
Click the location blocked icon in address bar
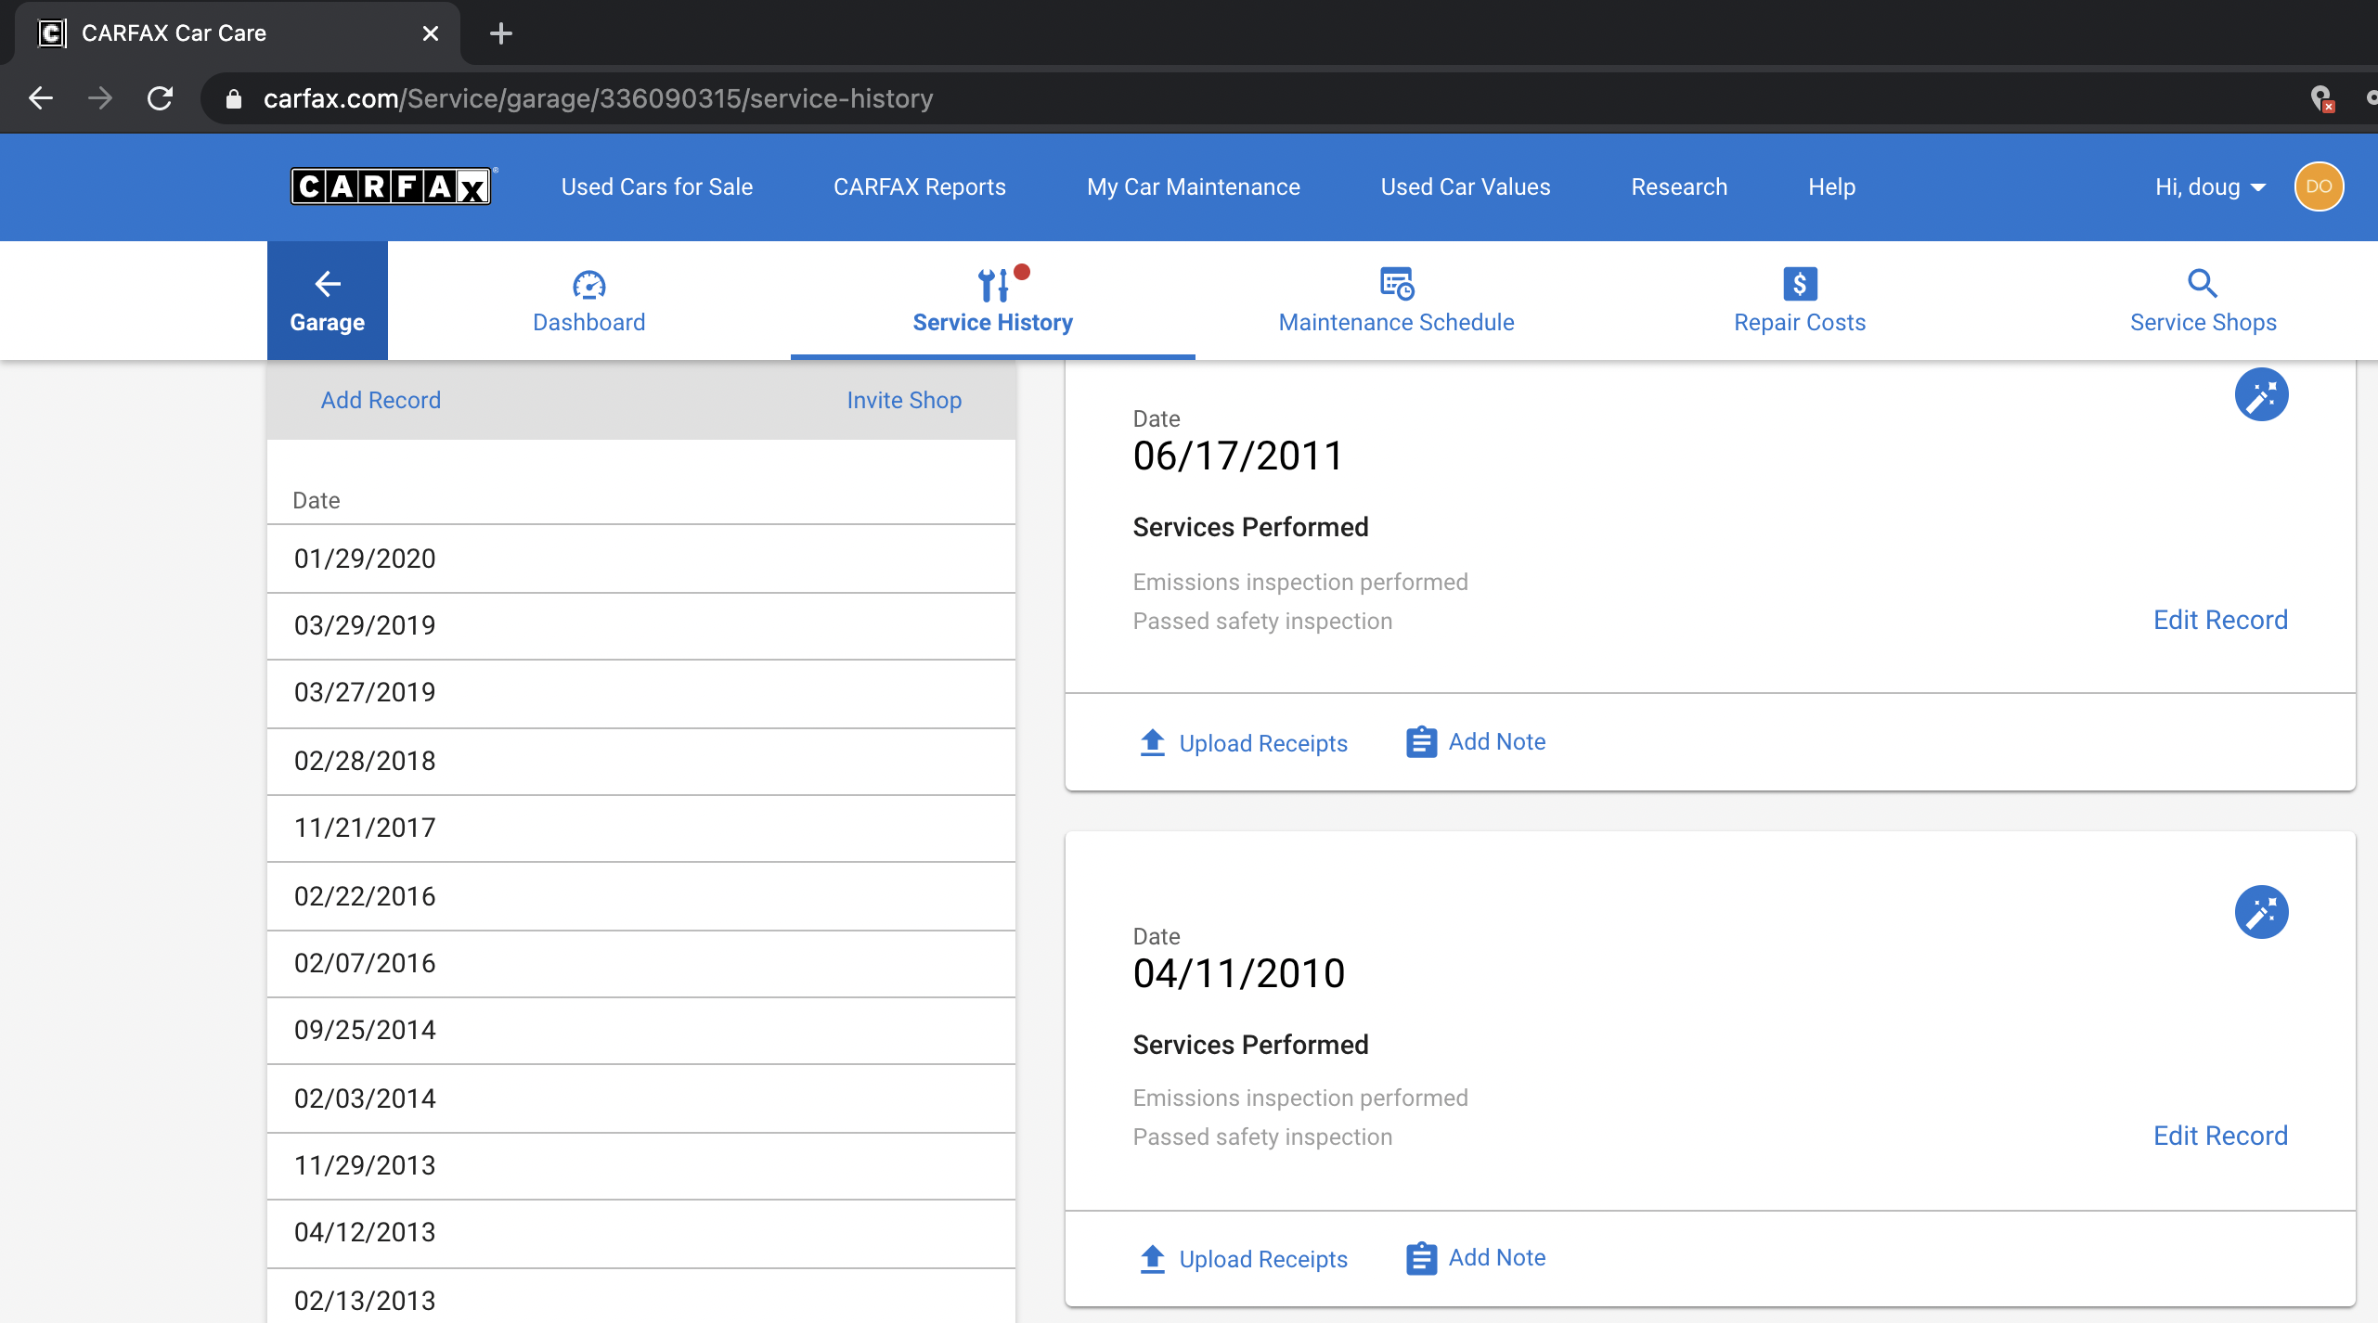pos(2322,98)
